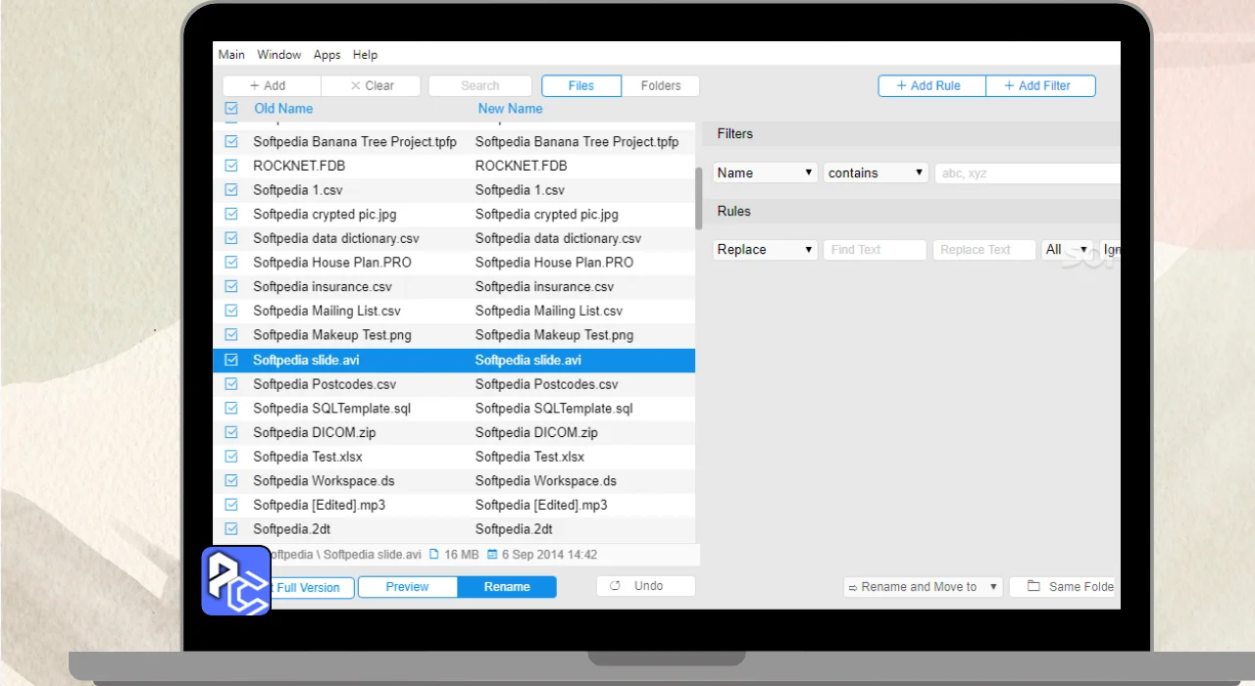Open the Name filter field dropdown
The width and height of the screenshot is (1255, 686).
tap(765, 173)
